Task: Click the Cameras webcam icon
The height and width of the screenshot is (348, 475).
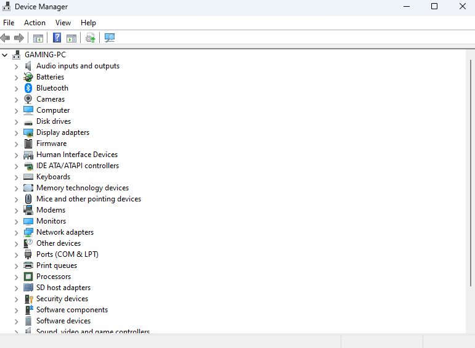Action: tap(28, 99)
